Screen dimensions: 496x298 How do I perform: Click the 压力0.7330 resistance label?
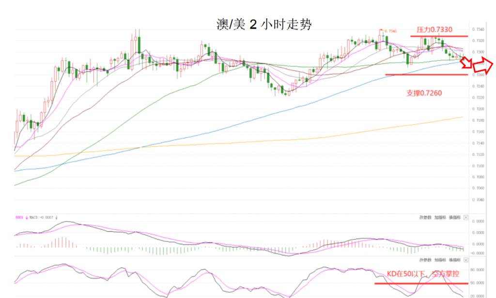(x=434, y=30)
